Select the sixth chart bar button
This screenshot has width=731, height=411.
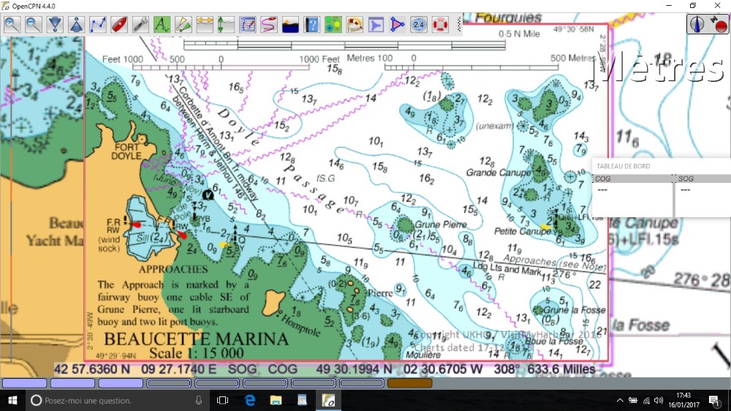265,383
